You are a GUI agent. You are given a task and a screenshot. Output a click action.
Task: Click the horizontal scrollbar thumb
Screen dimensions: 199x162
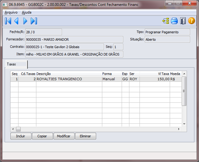(x=18, y=129)
